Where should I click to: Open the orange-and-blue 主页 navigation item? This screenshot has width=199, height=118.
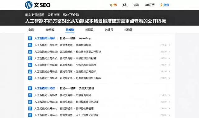(164, 5)
